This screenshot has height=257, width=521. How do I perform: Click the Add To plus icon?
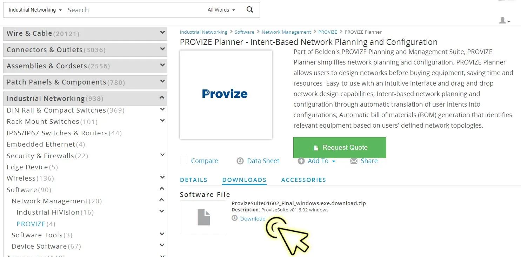tap(301, 161)
